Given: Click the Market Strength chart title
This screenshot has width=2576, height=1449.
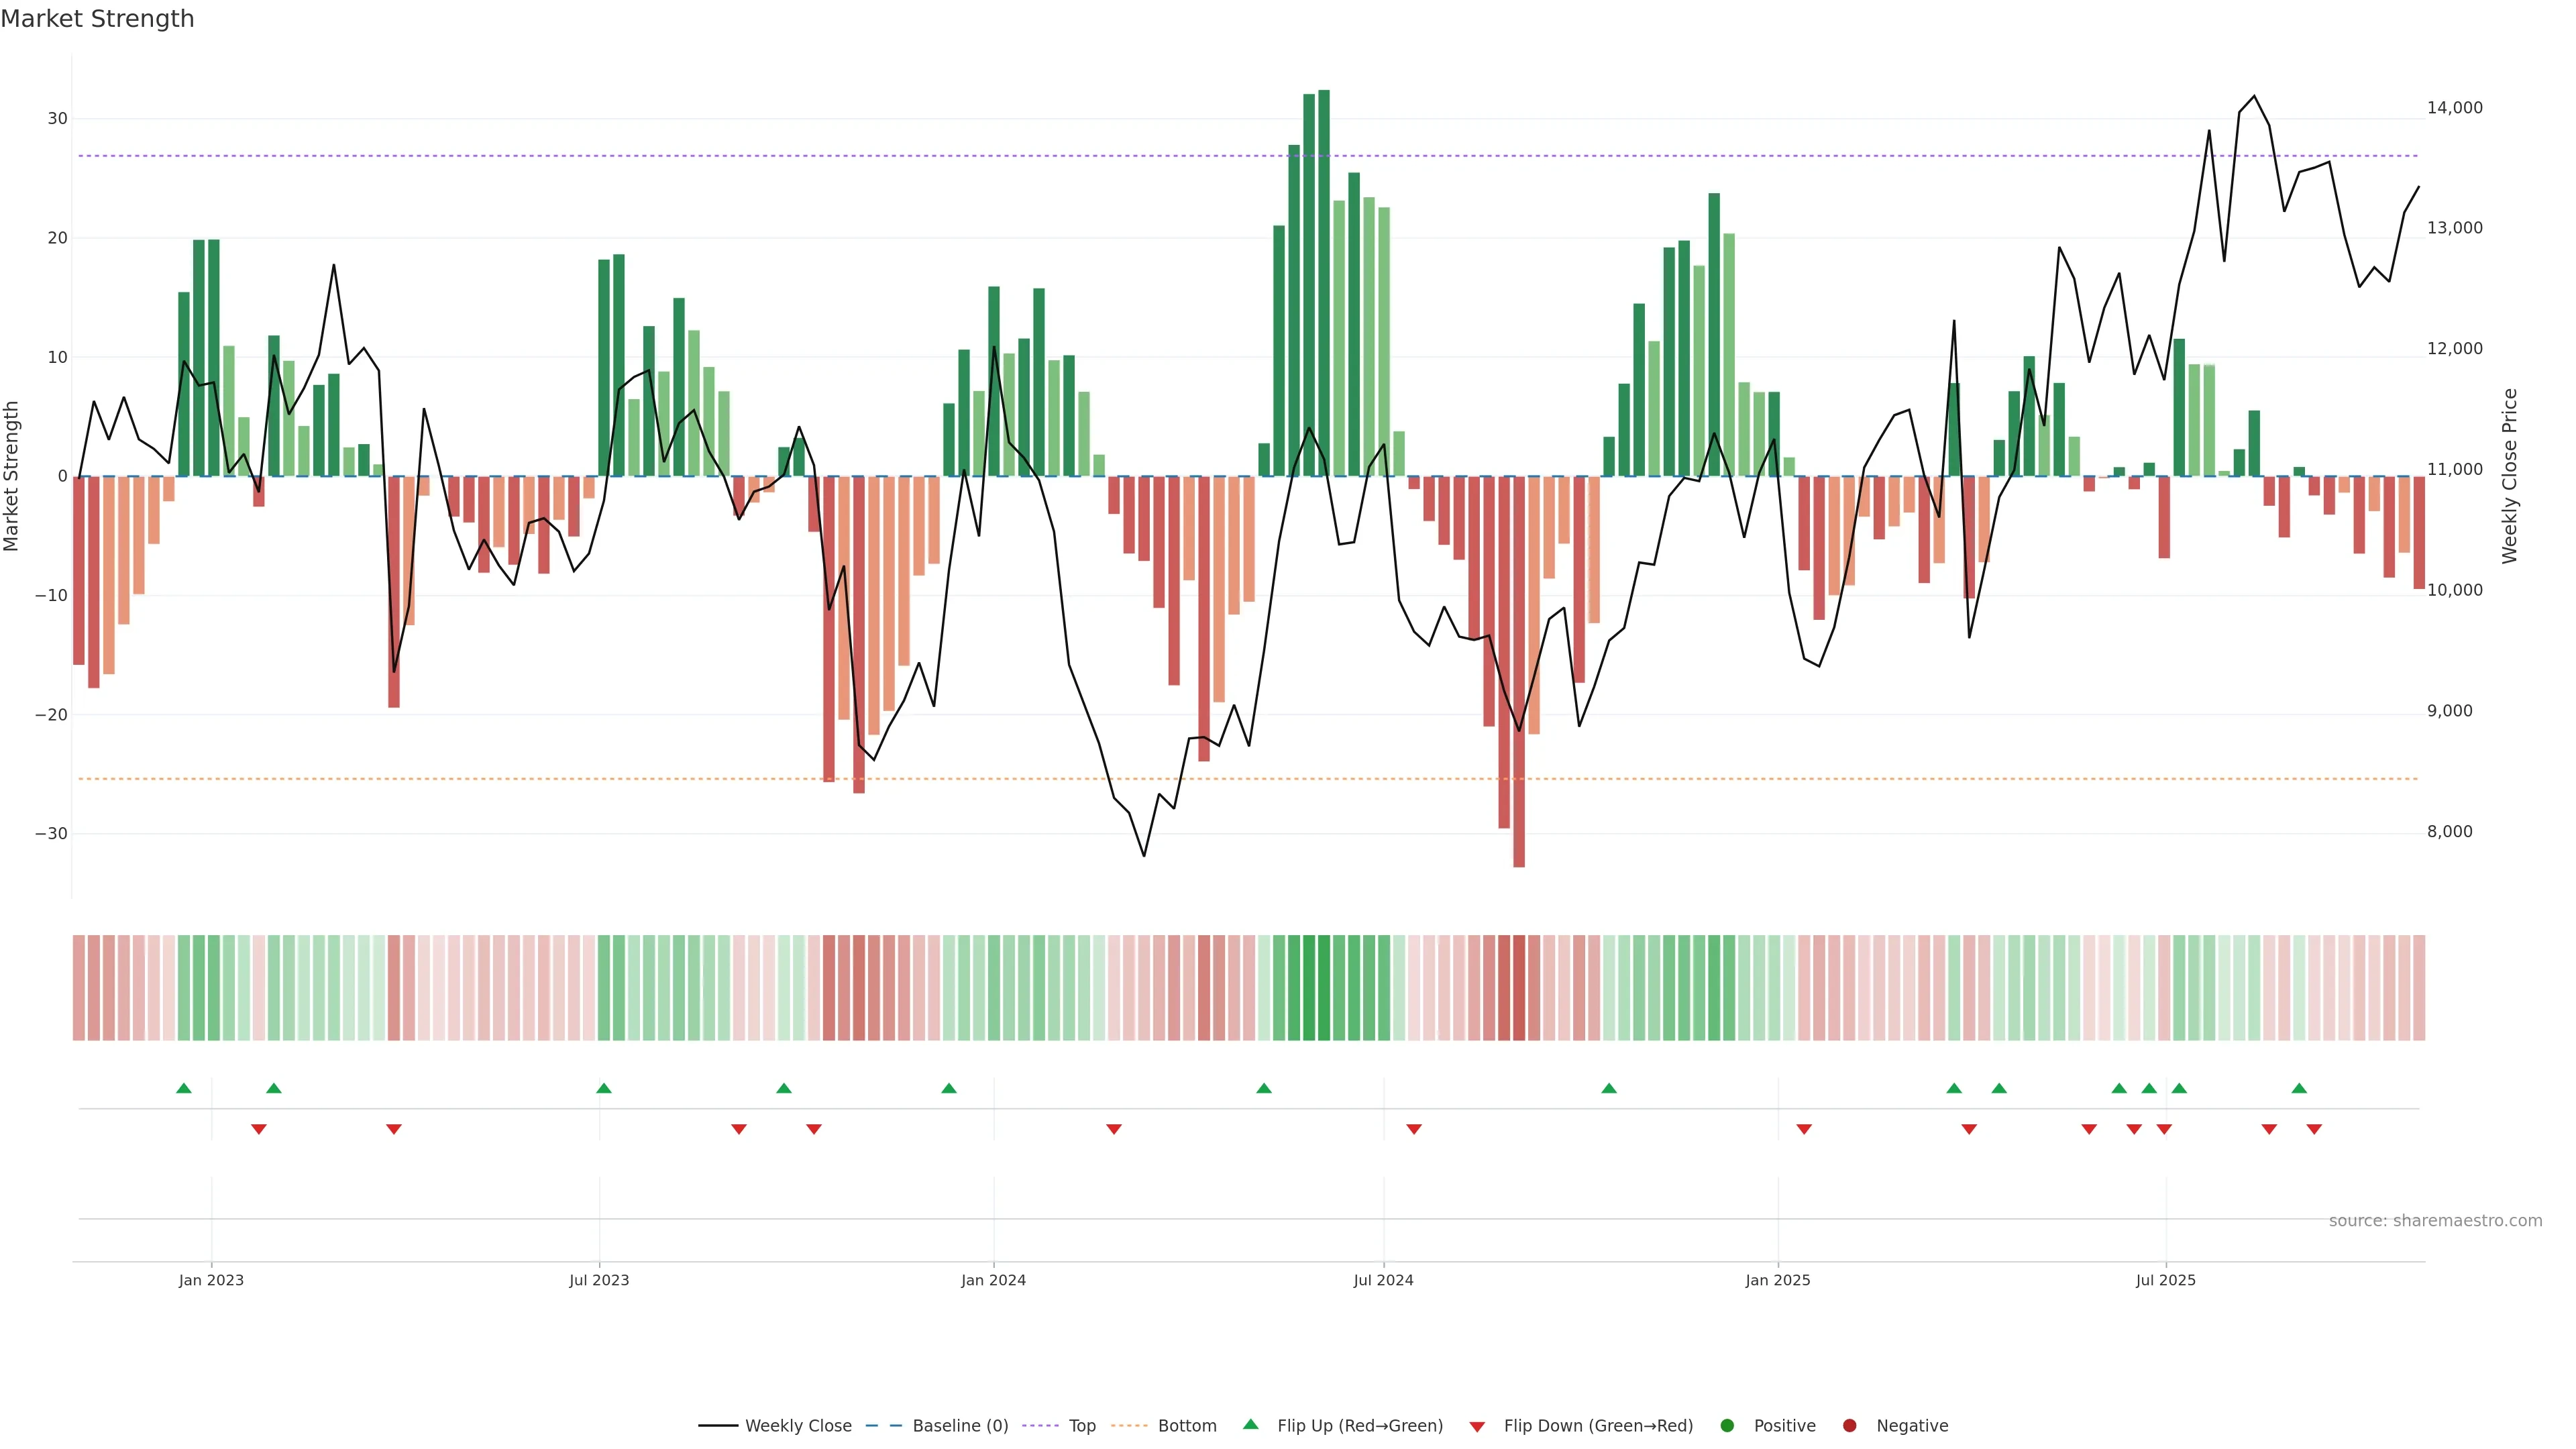Looking at the screenshot, I should tap(97, 19).
